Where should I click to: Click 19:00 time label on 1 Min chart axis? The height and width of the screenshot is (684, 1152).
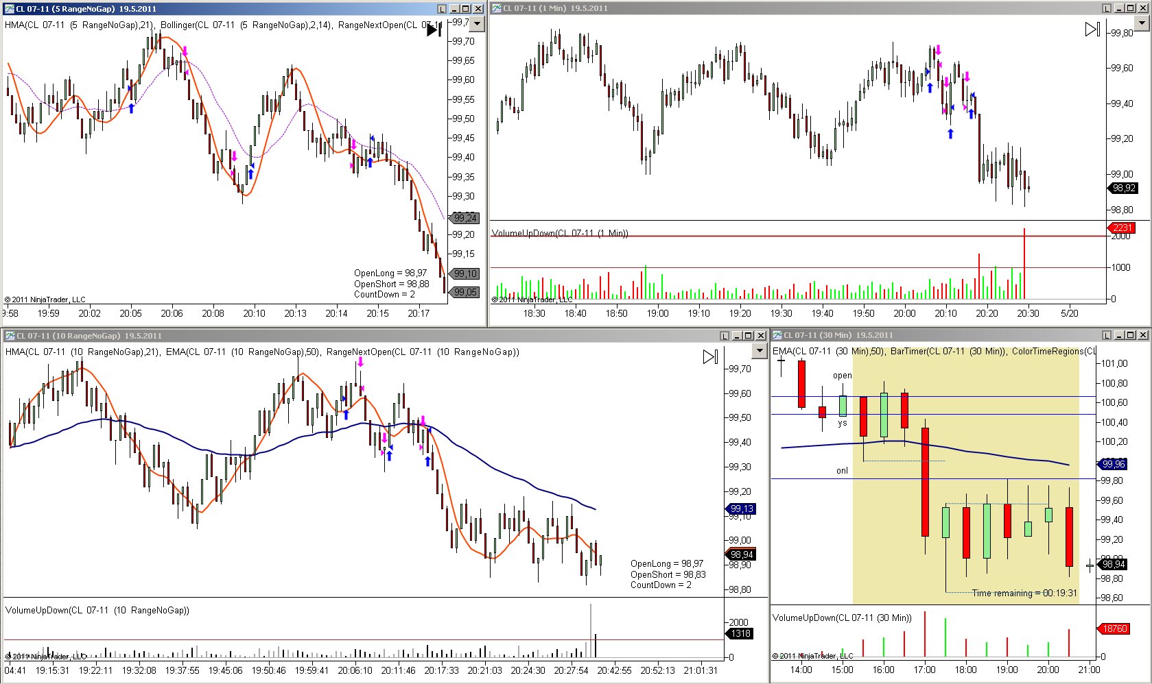tap(657, 313)
